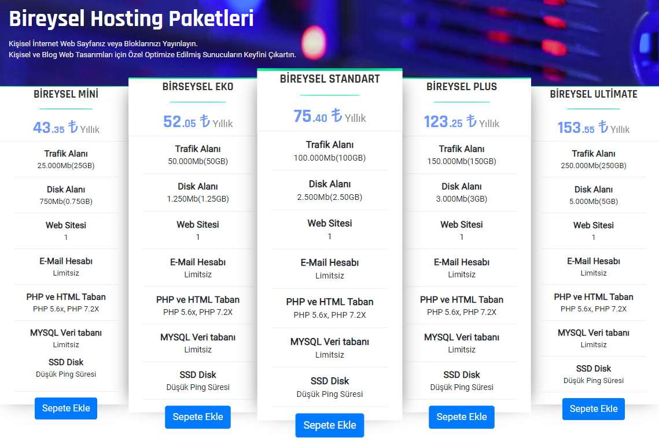Click the lira symbol beside 123.25
This screenshot has width=659, height=442.
[471, 121]
